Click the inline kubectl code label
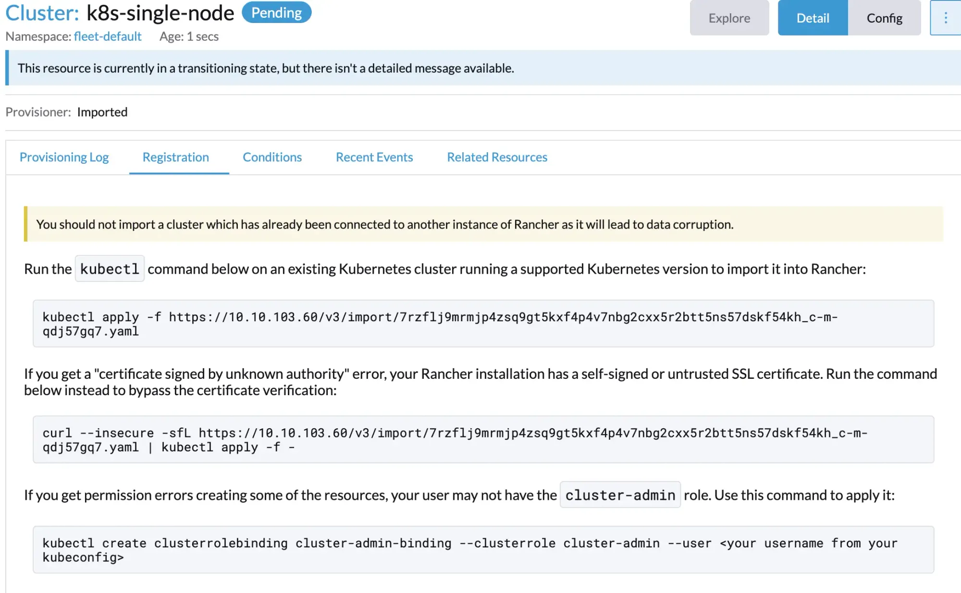The width and height of the screenshot is (961, 593). coord(110,269)
